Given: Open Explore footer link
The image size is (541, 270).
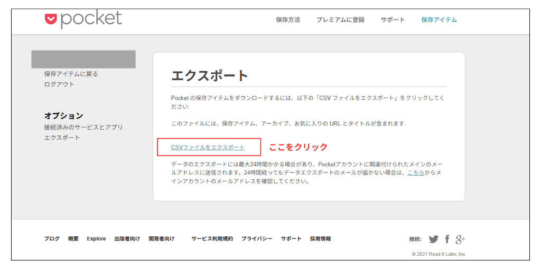Looking at the screenshot, I should [96, 239].
